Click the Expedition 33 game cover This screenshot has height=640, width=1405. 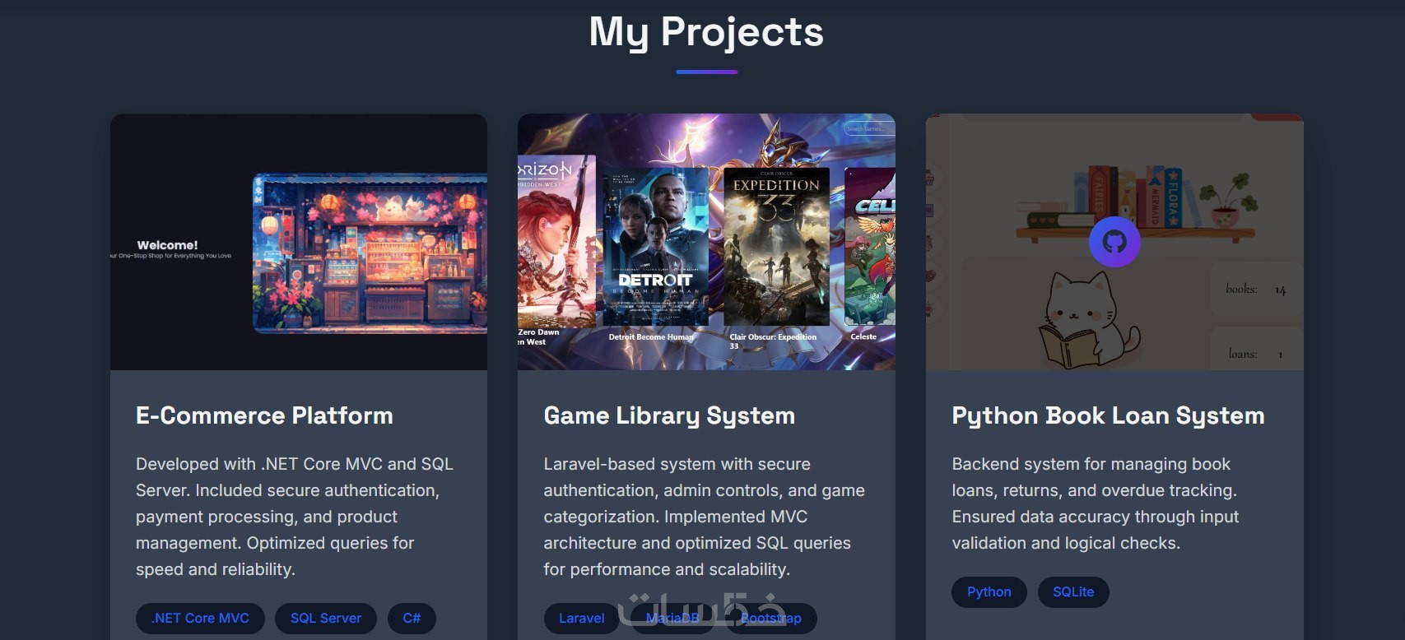[x=776, y=247]
